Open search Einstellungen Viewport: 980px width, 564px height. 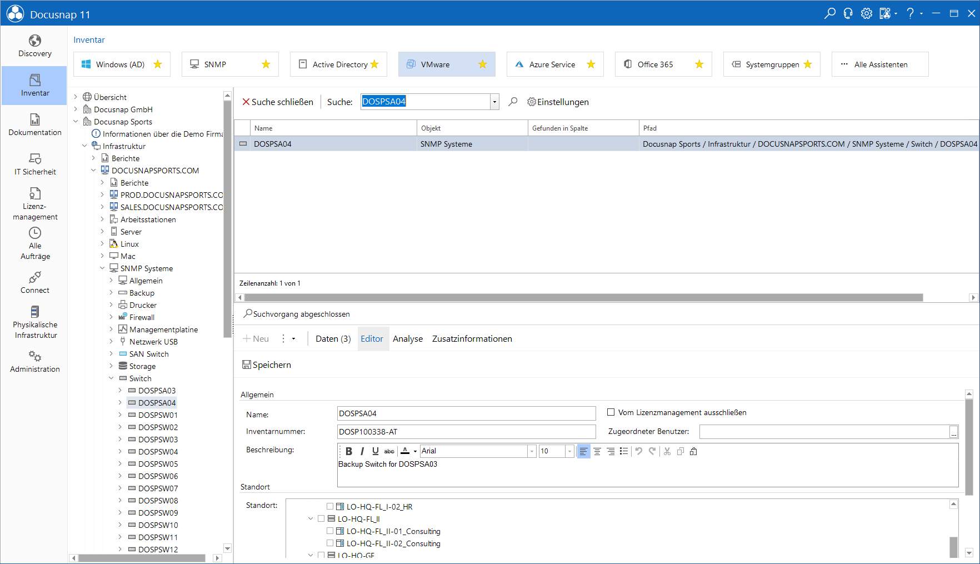coord(558,102)
